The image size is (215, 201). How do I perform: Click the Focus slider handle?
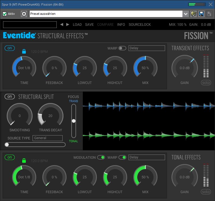74,121
